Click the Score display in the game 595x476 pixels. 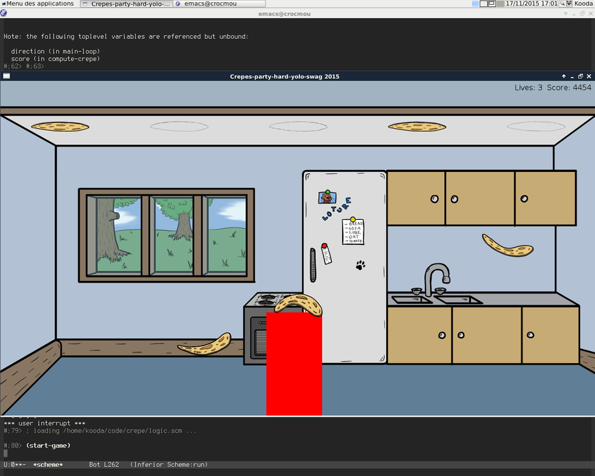[x=568, y=87]
